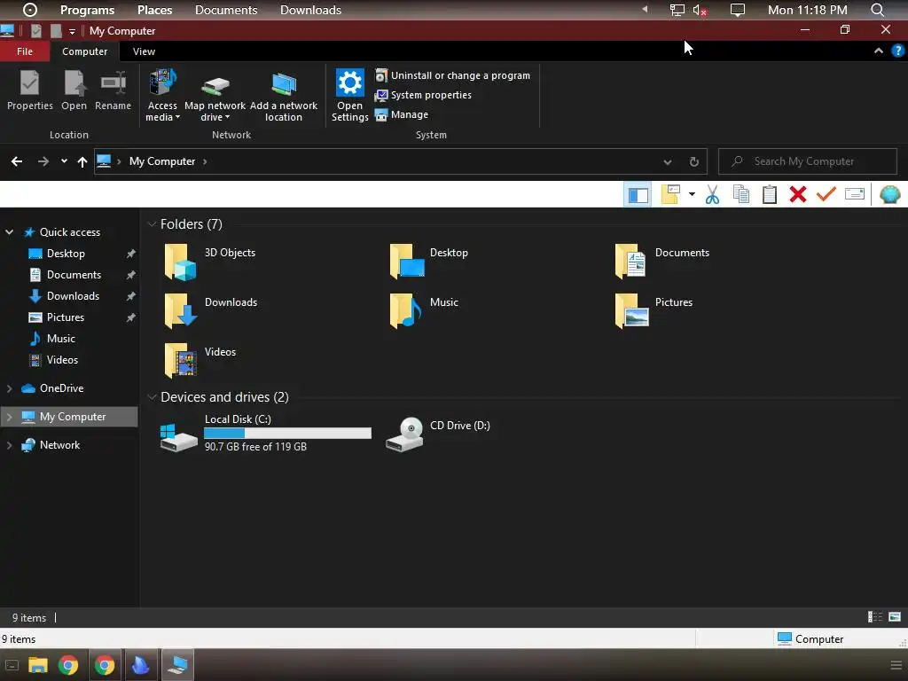
Task: Click the Local Disk (C:) usage bar
Action: [x=287, y=433]
